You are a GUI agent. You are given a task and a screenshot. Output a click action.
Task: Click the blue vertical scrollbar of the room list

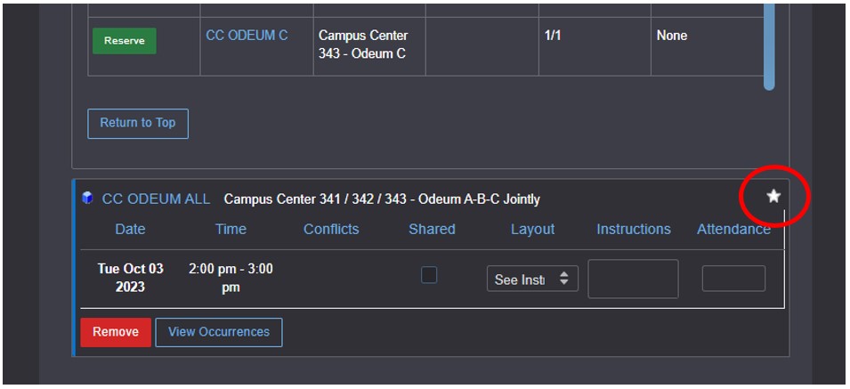(x=769, y=45)
